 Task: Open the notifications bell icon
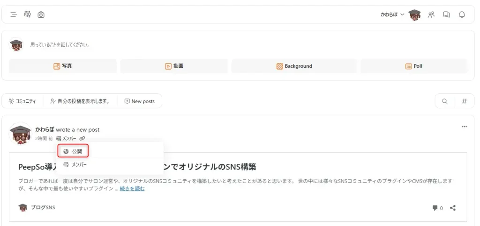point(462,14)
